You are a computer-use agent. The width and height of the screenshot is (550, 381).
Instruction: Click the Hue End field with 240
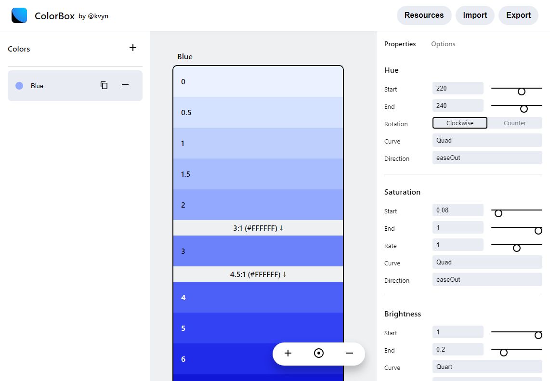[458, 105]
